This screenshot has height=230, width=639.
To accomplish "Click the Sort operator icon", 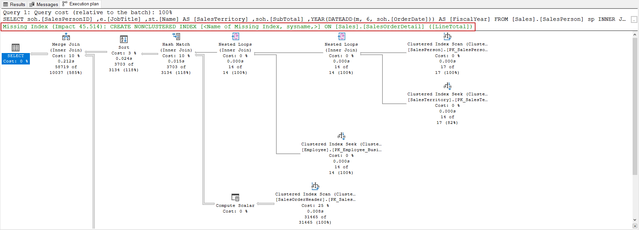I will point(124,39).
